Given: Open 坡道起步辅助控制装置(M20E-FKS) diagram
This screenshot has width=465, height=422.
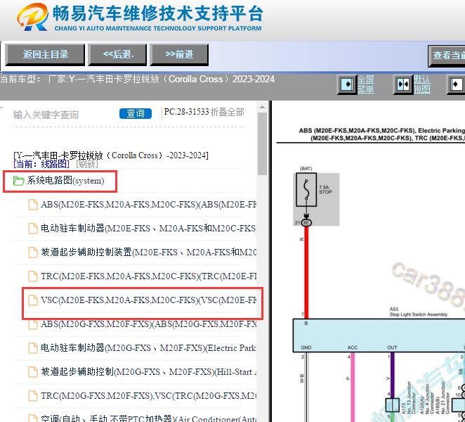Looking at the screenshot, I should (x=148, y=252).
